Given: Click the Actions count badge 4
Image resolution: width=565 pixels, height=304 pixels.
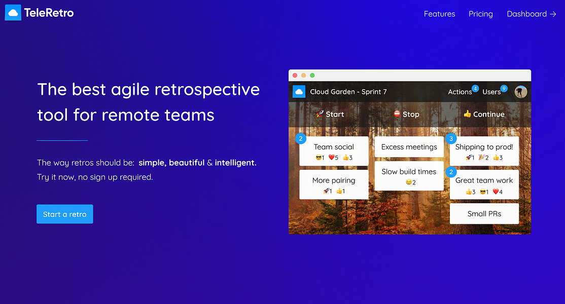Looking at the screenshot, I should (x=475, y=89).
